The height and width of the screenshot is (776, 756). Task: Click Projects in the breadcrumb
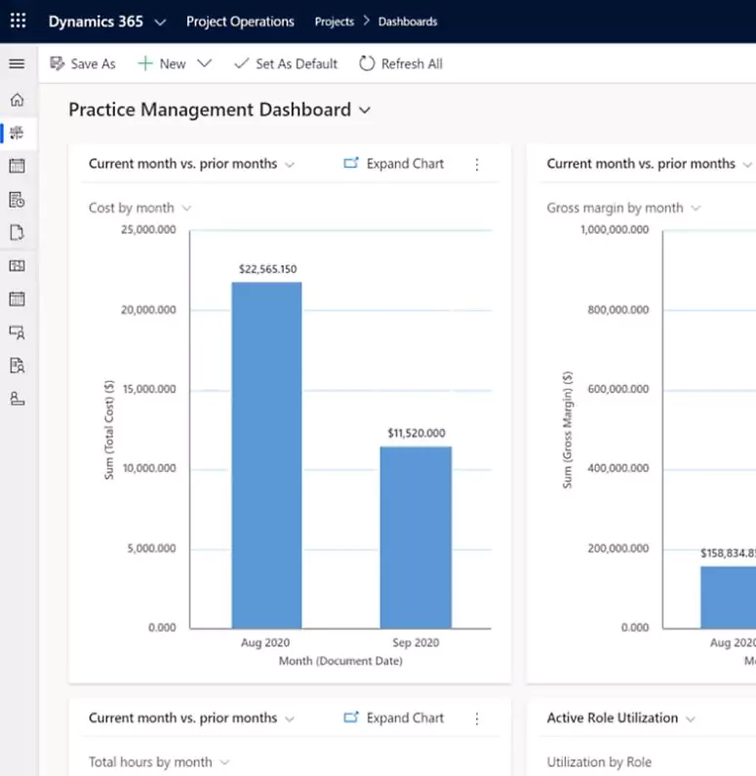click(x=334, y=21)
